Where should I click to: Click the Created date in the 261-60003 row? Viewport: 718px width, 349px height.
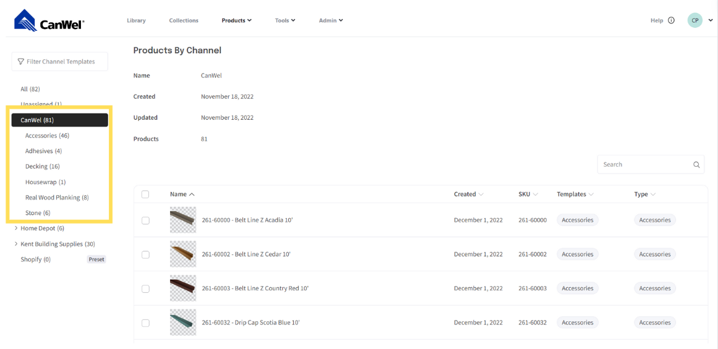coord(478,288)
